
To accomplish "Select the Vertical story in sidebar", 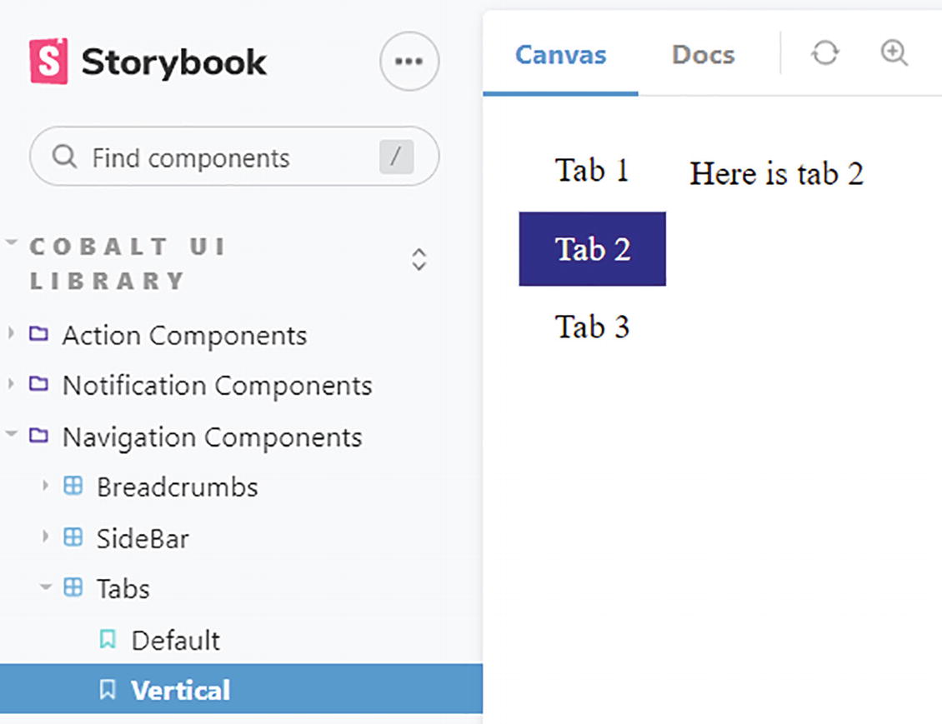I will click(180, 690).
